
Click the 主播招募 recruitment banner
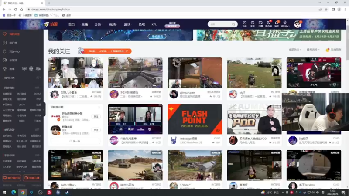click(x=269, y=35)
